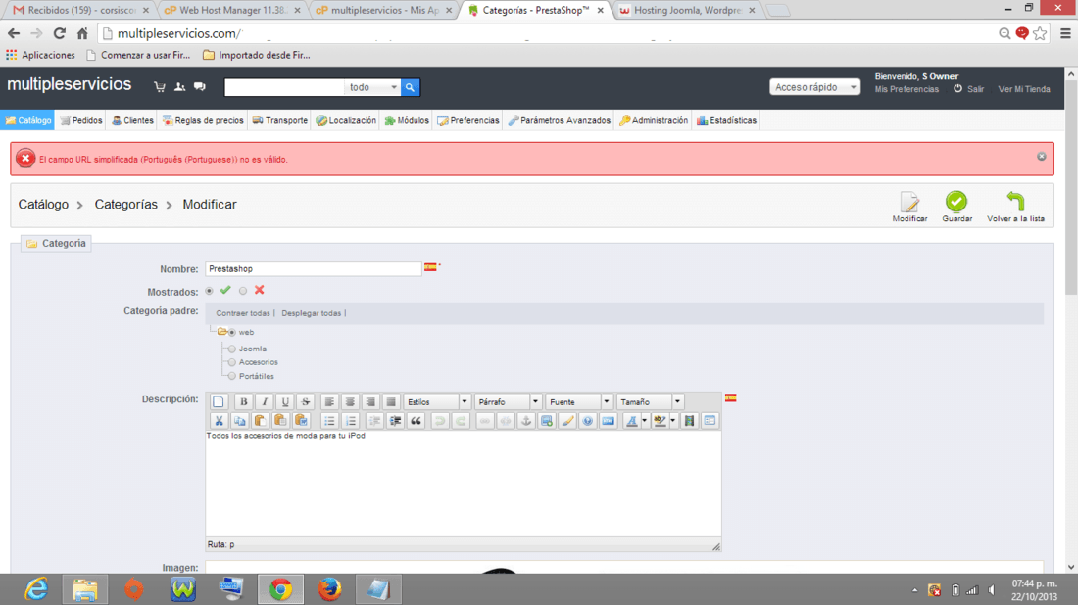Insert an anchor in editor
Screen dimensions: 1078x605
(x=526, y=421)
